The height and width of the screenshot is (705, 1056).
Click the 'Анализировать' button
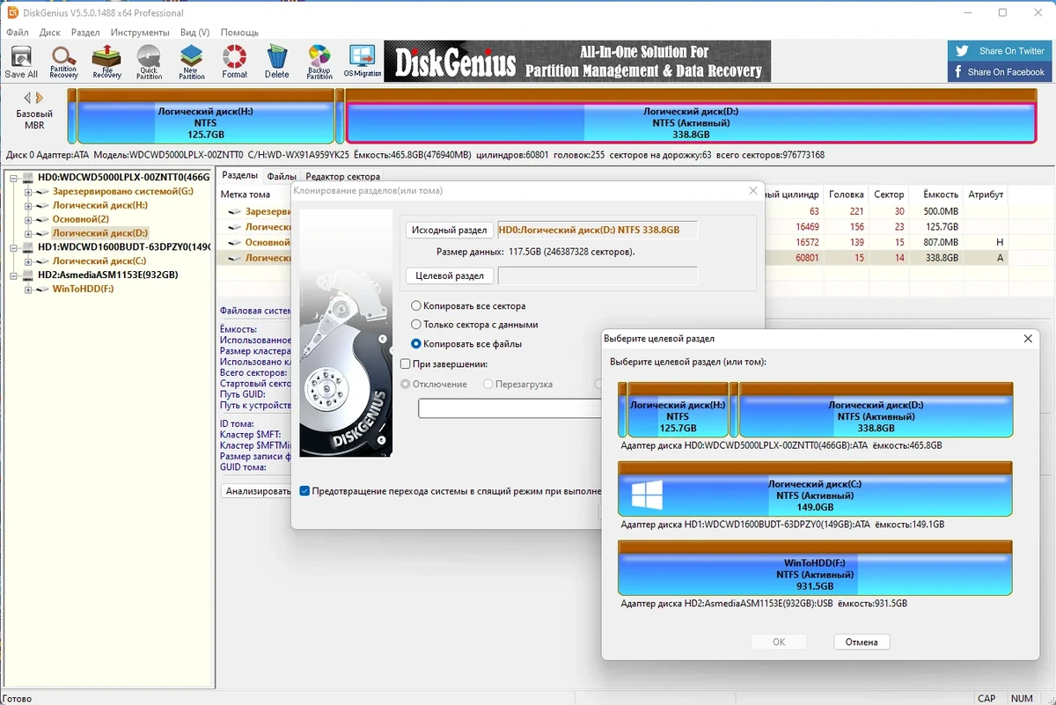pos(257,491)
